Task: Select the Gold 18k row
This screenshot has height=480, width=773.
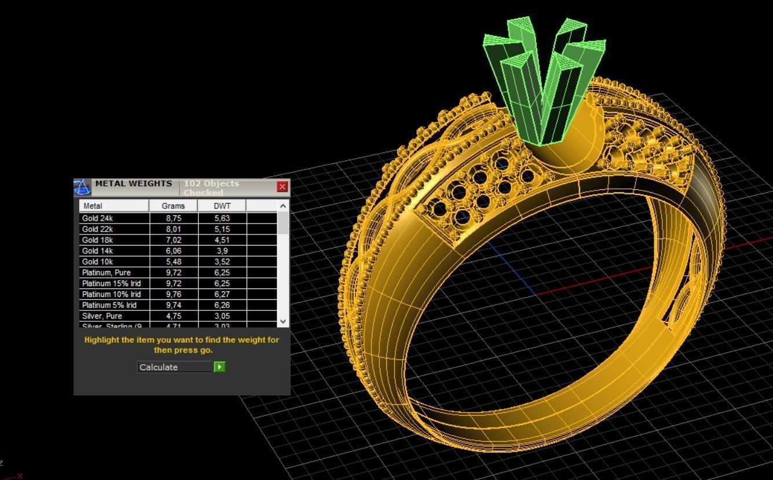Action: coord(178,240)
